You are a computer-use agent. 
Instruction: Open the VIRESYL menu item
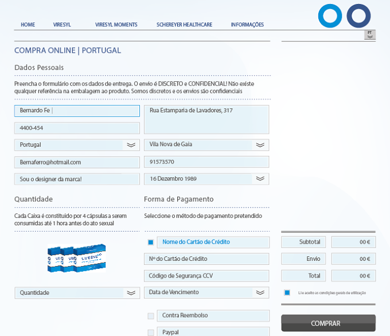tap(62, 25)
